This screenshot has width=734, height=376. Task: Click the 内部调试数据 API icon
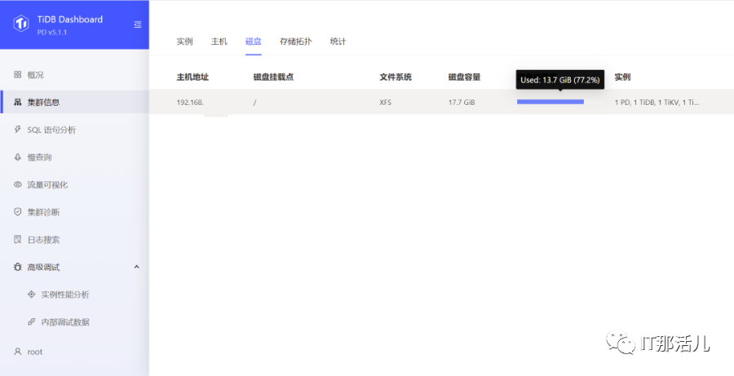(31, 321)
